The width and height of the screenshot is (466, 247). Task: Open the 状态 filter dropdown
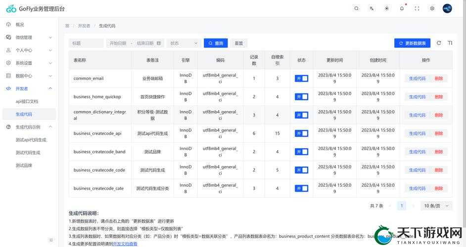(184, 43)
